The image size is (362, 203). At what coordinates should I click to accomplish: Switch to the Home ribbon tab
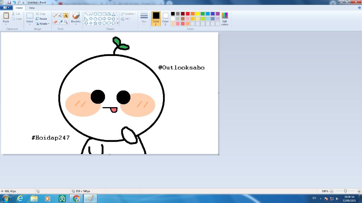[19, 8]
